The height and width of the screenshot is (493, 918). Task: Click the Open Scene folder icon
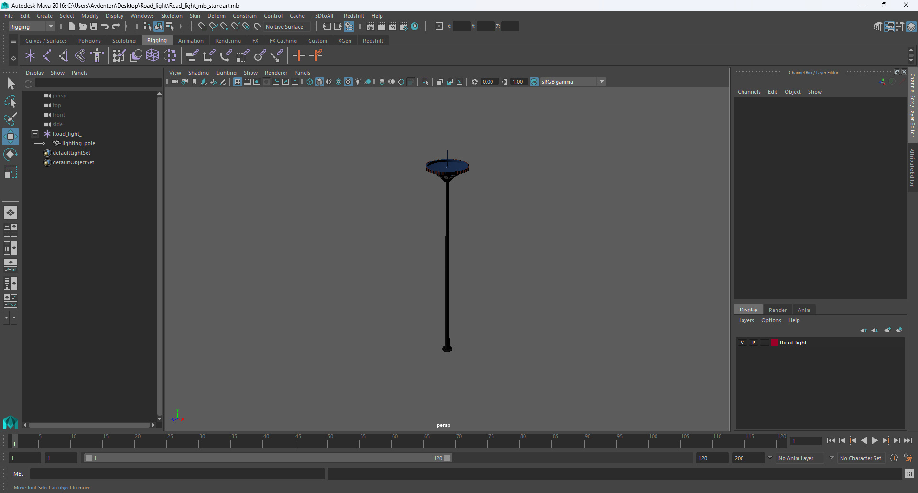(82, 27)
